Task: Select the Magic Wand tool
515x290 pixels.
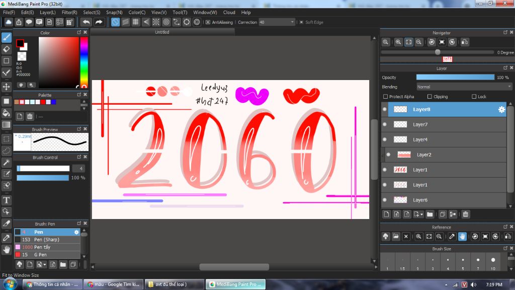Action: pos(7,162)
